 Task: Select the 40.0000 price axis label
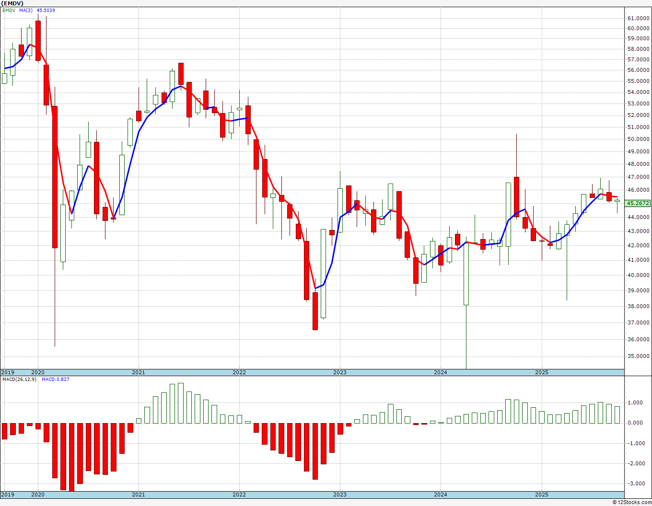click(639, 275)
